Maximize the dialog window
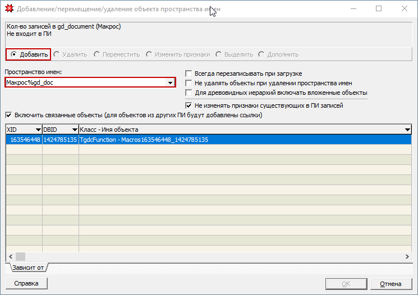 tap(379, 9)
